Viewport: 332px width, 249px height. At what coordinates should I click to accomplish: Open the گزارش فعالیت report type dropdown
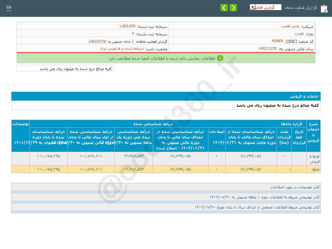tap(252, 7)
